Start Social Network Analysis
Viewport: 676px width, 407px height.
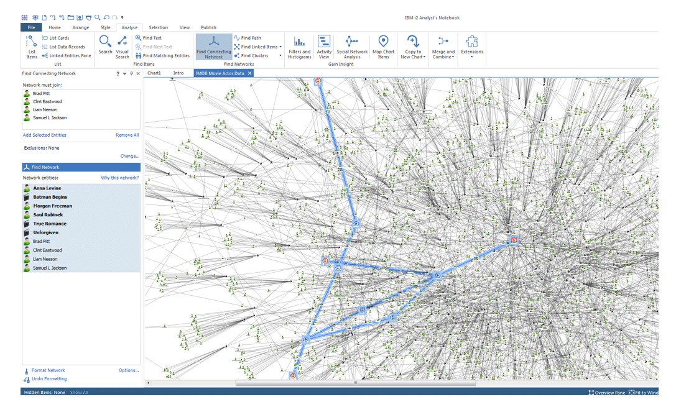[x=352, y=47]
